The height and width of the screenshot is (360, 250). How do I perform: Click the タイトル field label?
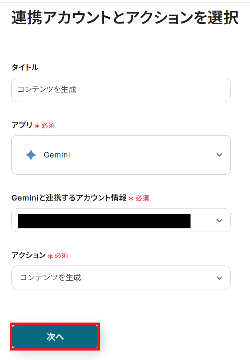(x=25, y=67)
